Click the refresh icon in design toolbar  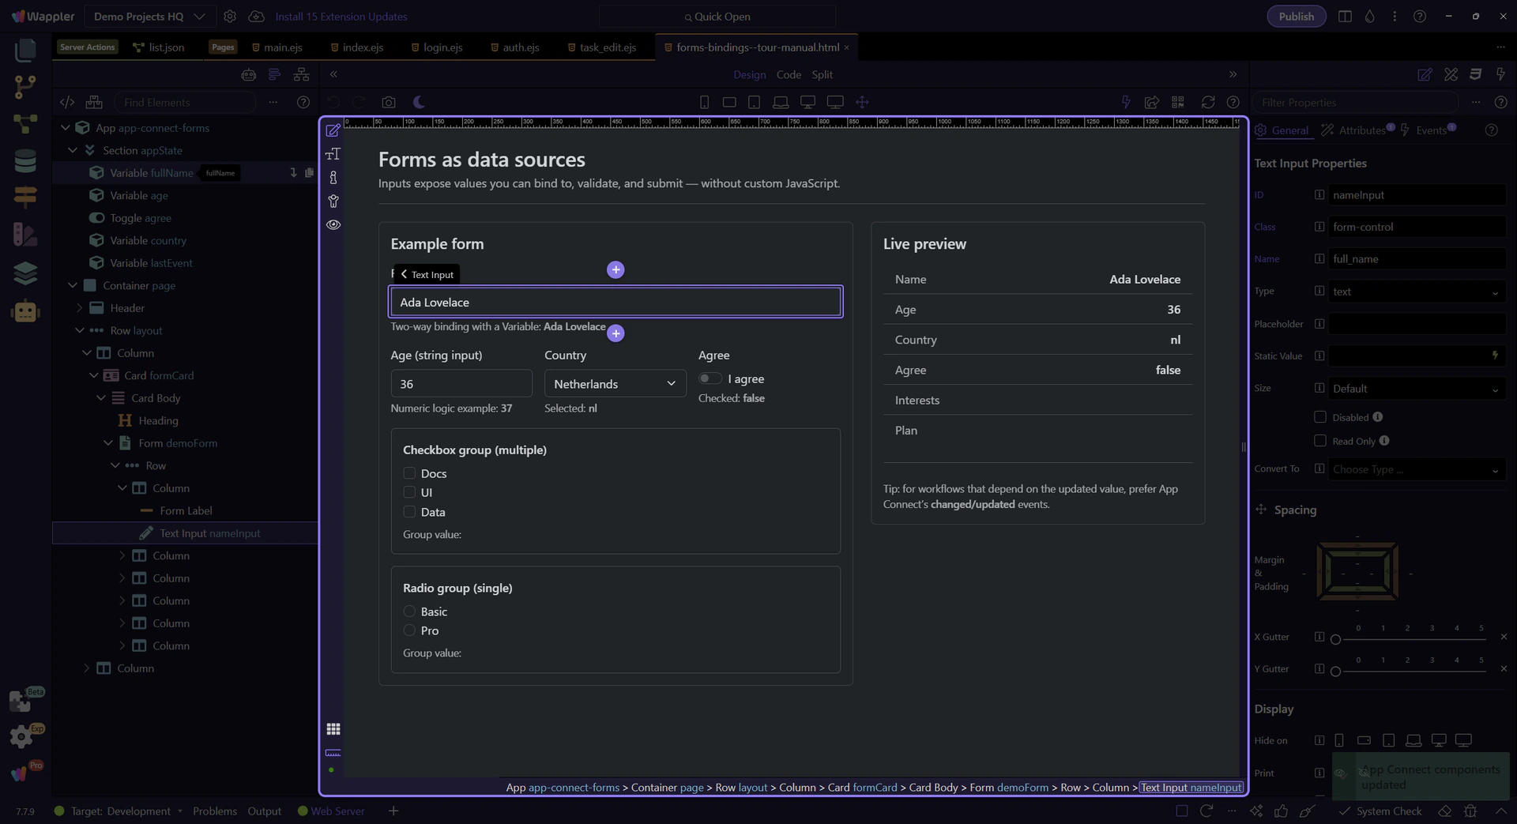tap(1207, 103)
